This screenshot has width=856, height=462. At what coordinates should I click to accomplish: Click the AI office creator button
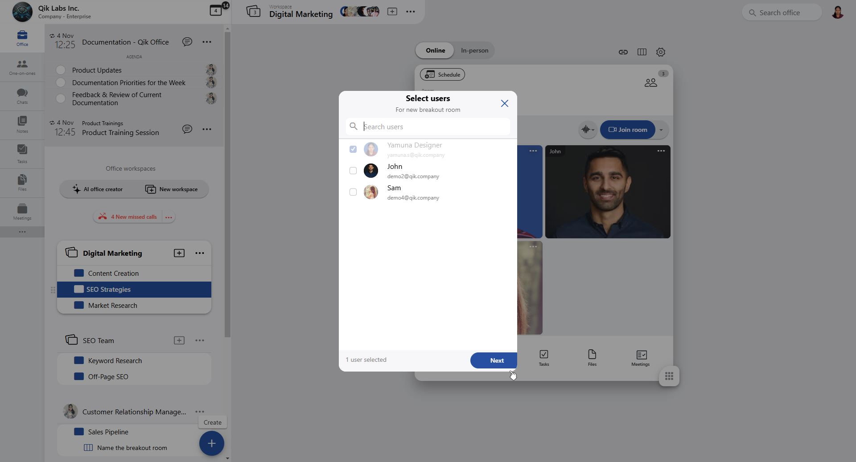[98, 189]
